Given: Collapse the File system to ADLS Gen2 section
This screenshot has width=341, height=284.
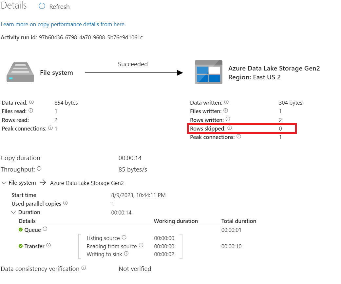Looking at the screenshot, I should (4, 183).
